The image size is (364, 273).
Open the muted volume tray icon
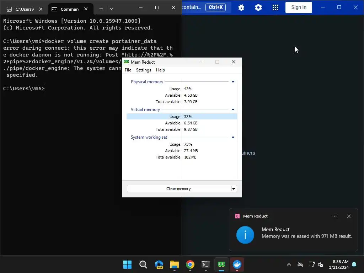click(321, 264)
